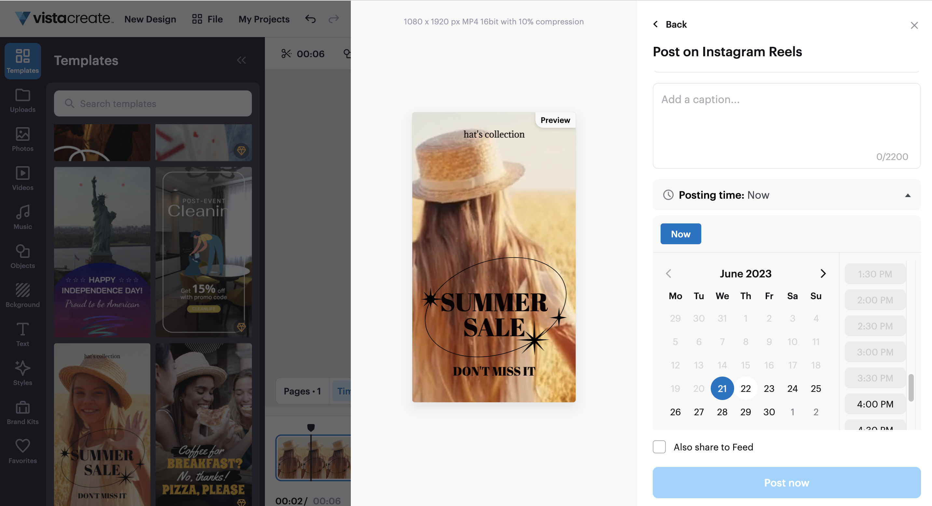Go to next month in calendar
The width and height of the screenshot is (932, 506).
click(823, 273)
